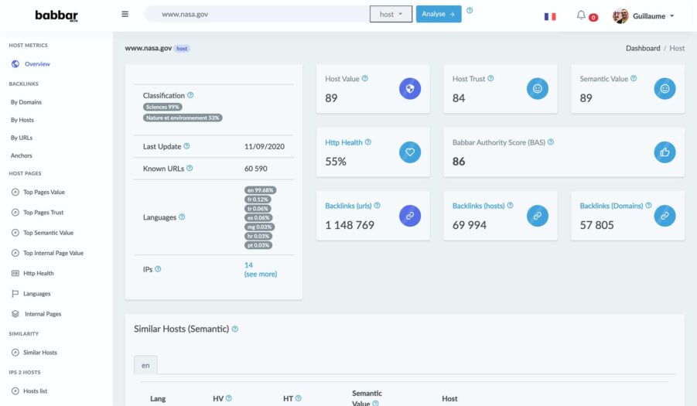Focus the www.nasa.gov search field

tap(257, 14)
